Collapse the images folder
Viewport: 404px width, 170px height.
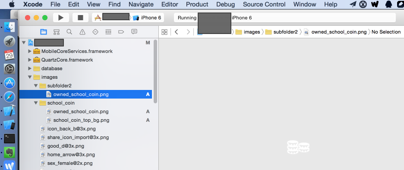click(x=30, y=77)
